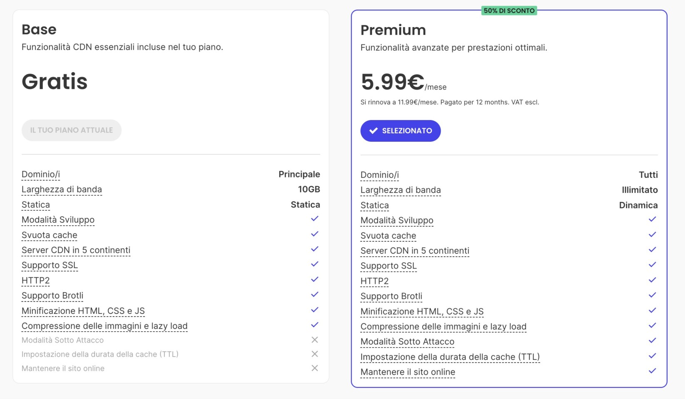The width and height of the screenshot is (685, 399).
Task: Click the checkmark beside Mantenere il sito online Premium
Action: 653,371
